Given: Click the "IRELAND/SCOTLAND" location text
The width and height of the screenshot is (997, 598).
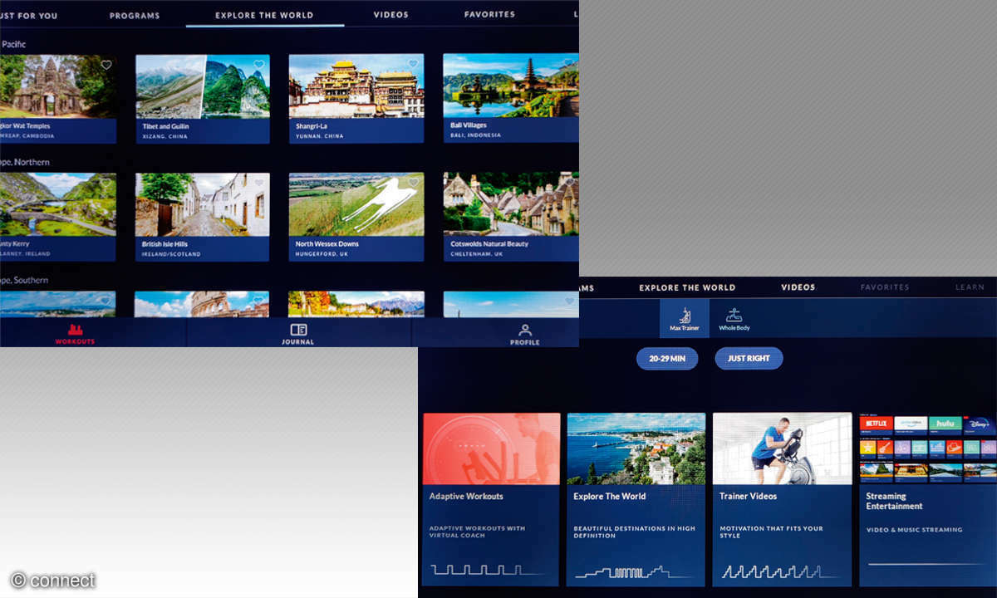Looking at the screenshot, I should coord(169,254).
